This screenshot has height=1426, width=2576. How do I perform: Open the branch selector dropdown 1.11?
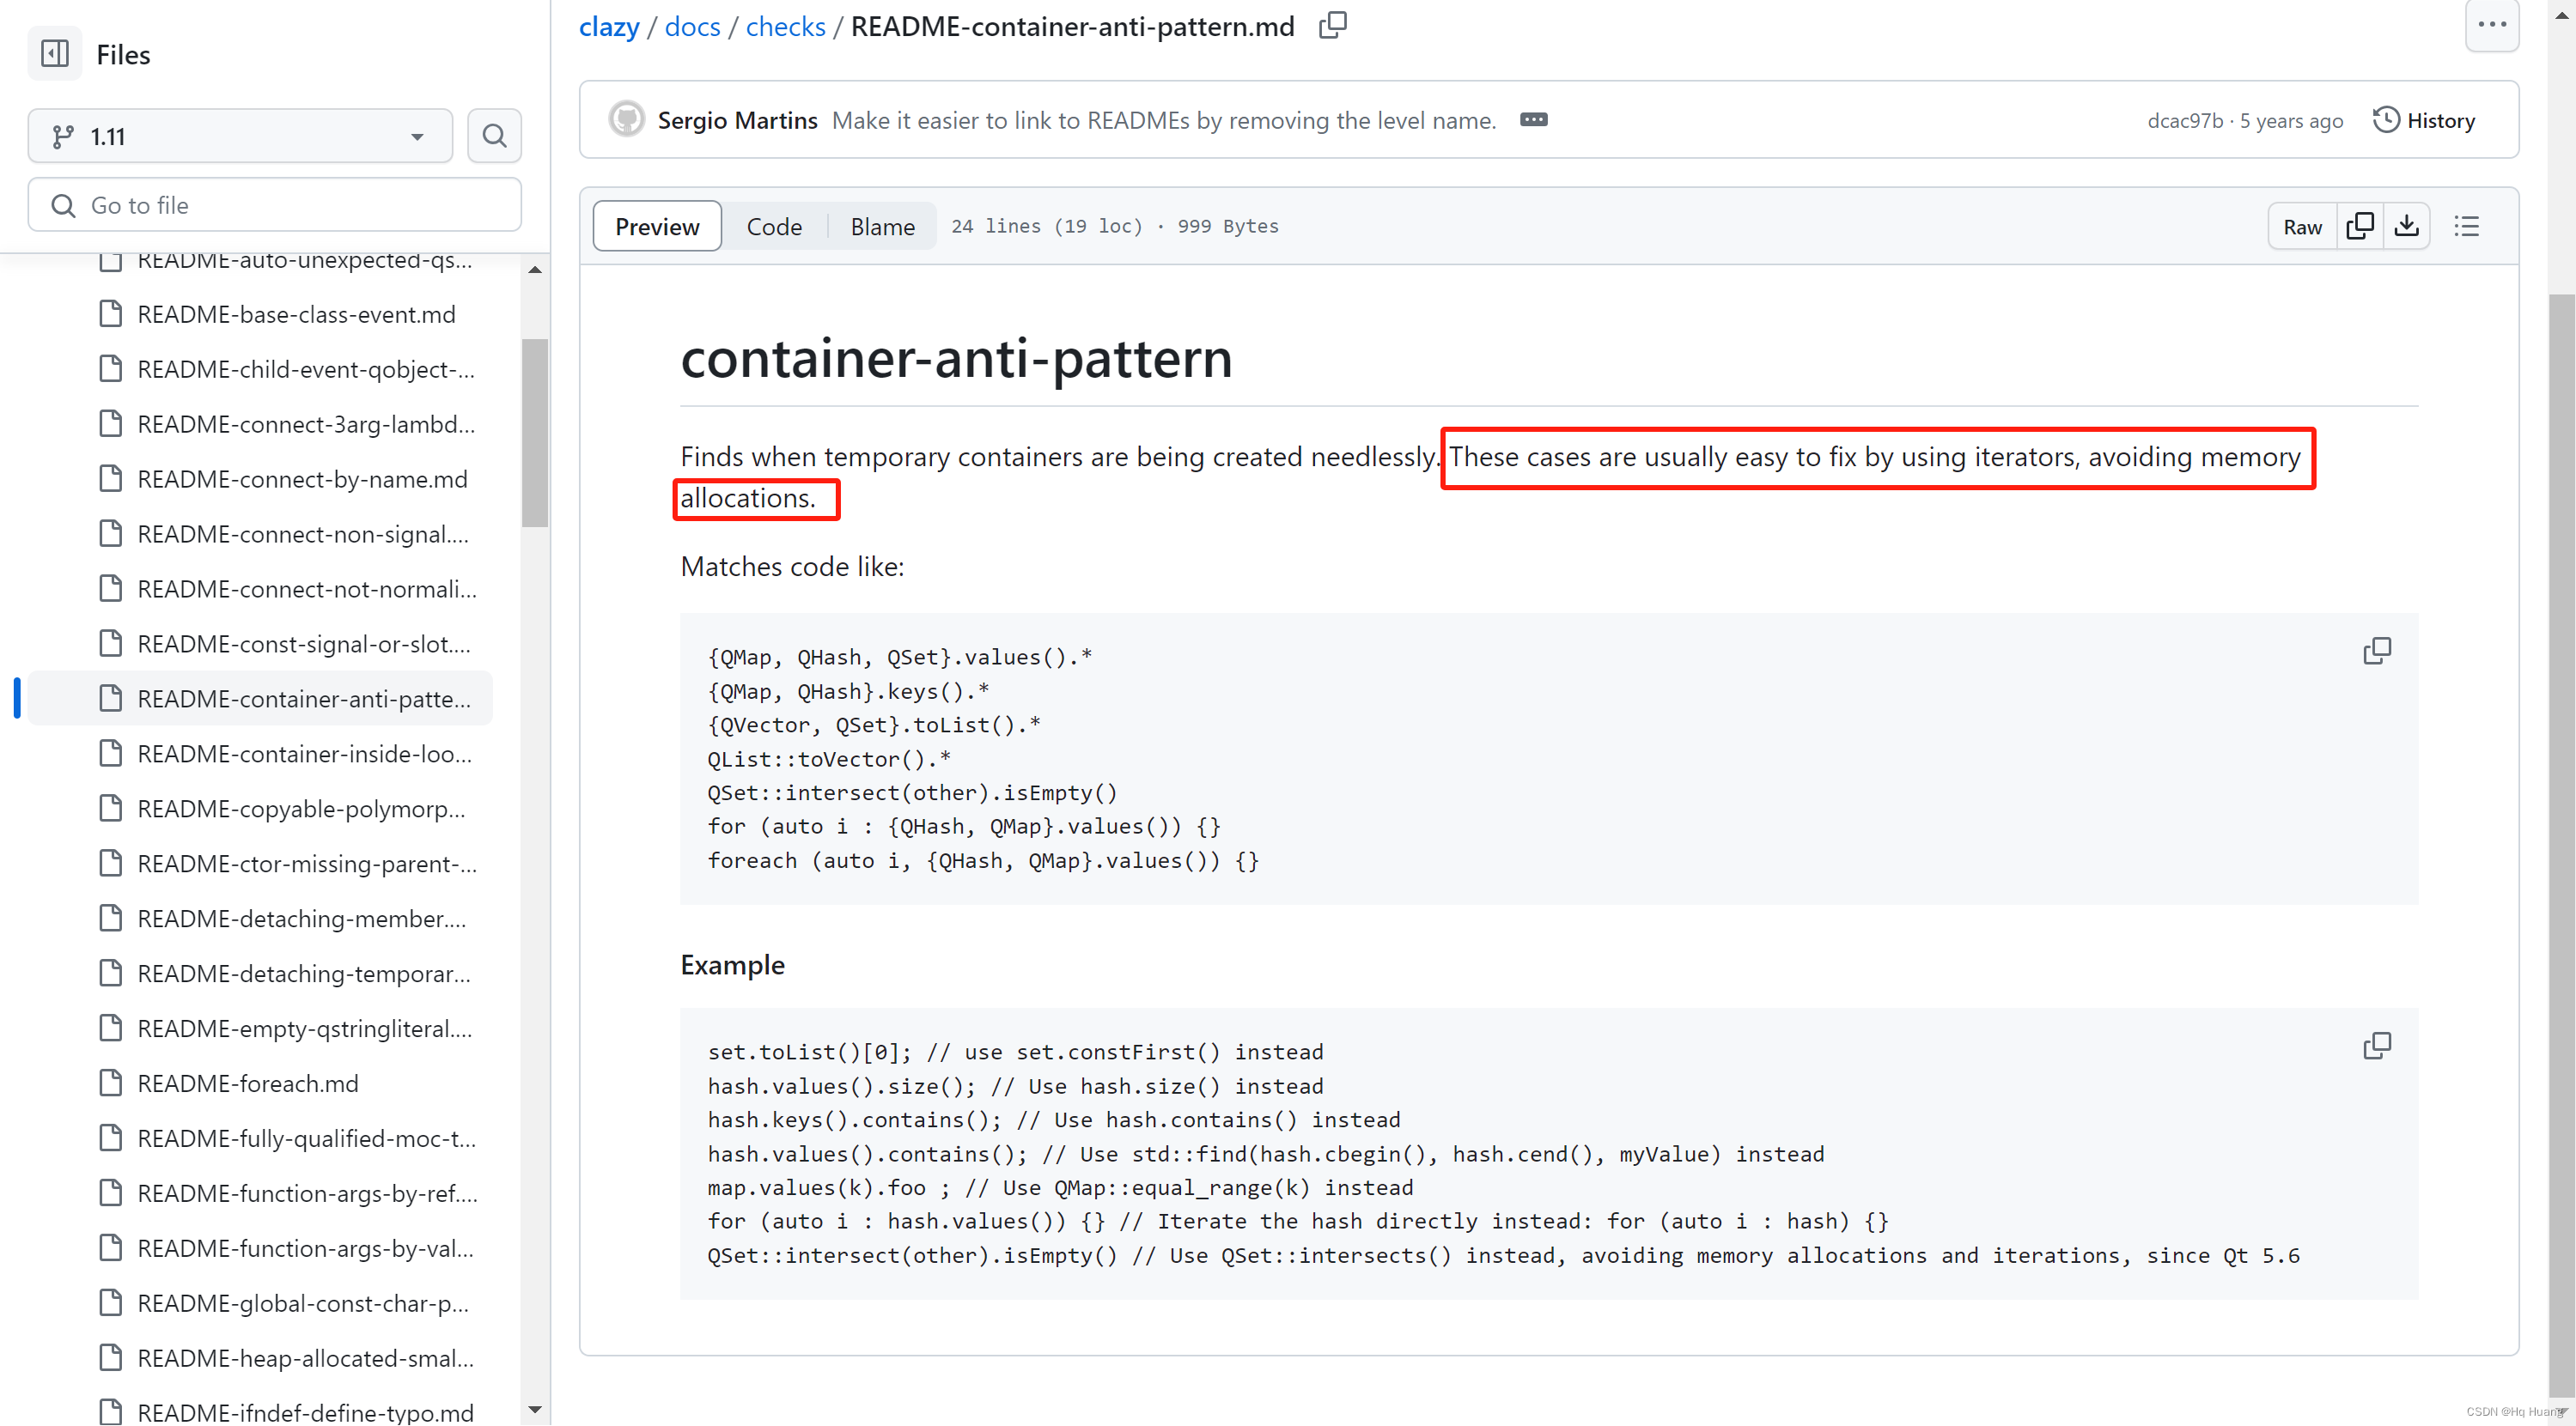[x=240, y=135]
